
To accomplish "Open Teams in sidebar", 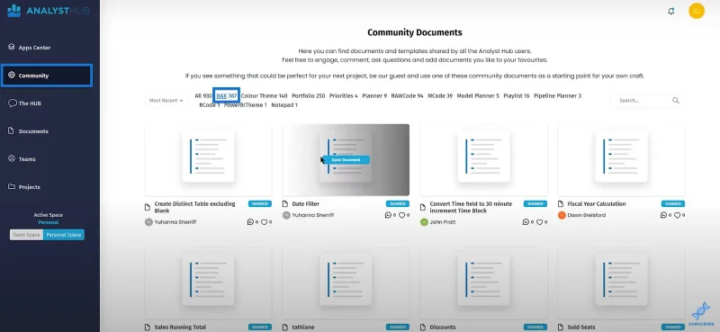I will pyautogui.click(x=22, y=159).
